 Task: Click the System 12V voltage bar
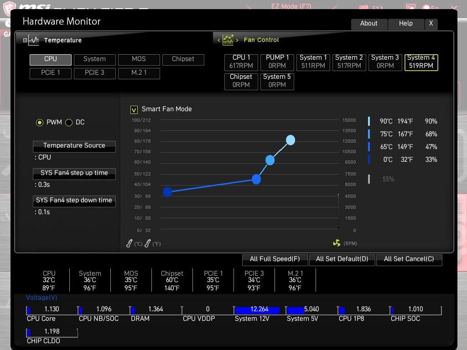(259, 310)
